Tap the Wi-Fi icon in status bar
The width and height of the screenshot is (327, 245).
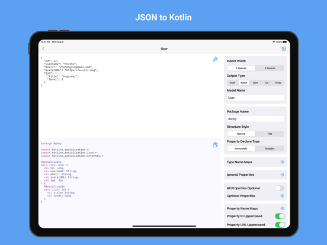click(x=274, y=42)
